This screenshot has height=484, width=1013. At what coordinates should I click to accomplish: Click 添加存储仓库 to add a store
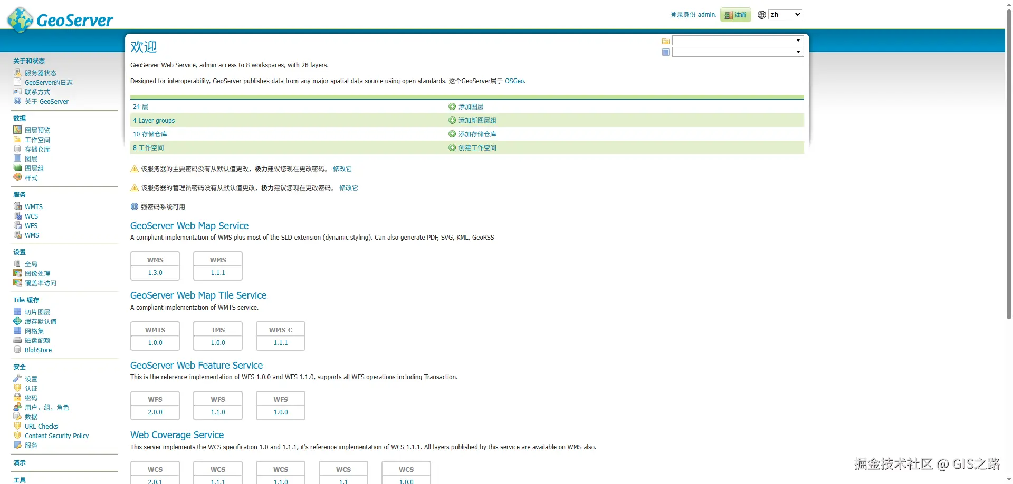click(477, 134)
